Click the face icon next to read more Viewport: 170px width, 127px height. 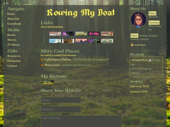click(132, 45)
